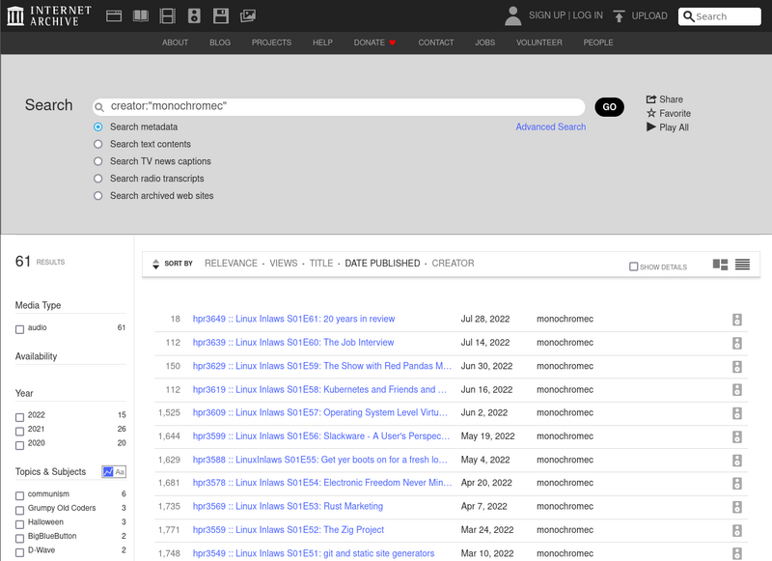Click the creator query search field
772x561 pixels.
(339, 107)
